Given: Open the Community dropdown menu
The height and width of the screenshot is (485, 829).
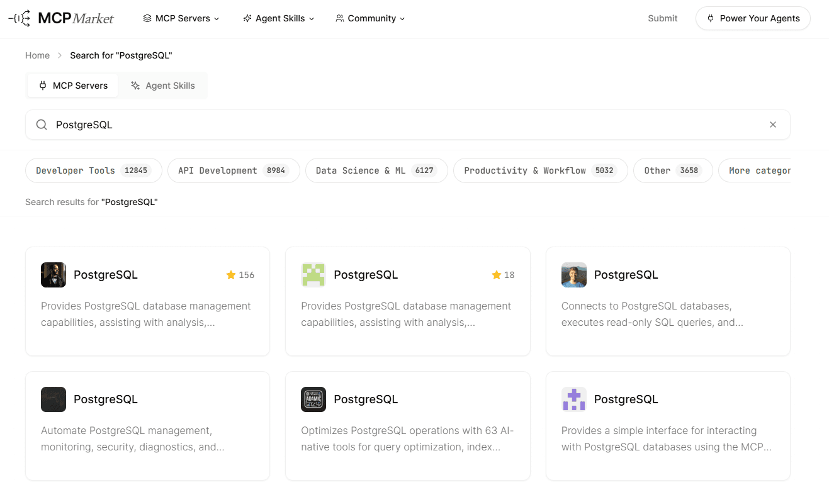Looking at the screenshot, I should (x=370, y=18).
